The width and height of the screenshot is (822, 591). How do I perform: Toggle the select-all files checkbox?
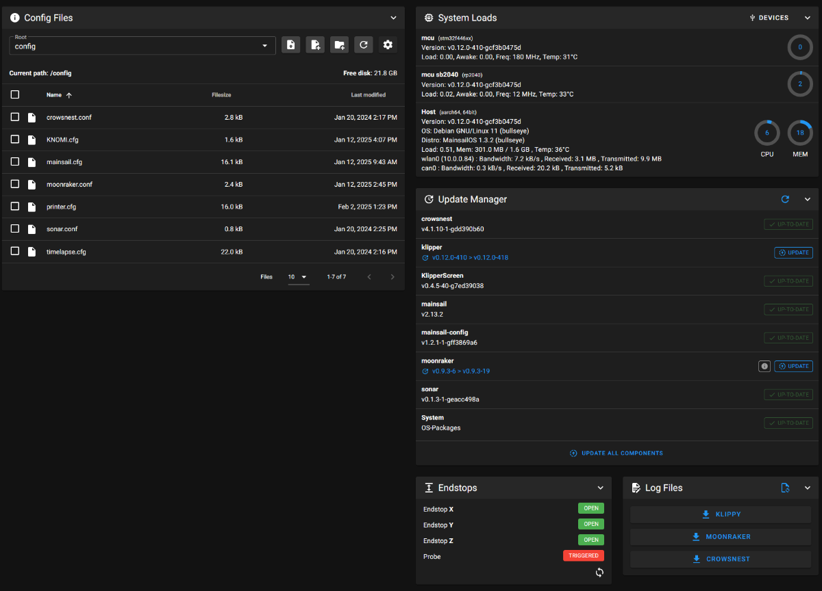click(x=15, y=95)
